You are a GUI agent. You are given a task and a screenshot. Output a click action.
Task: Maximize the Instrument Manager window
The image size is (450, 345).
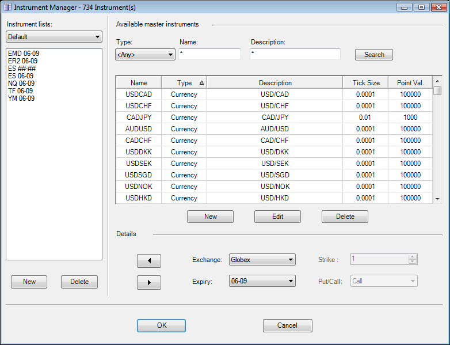421,7
